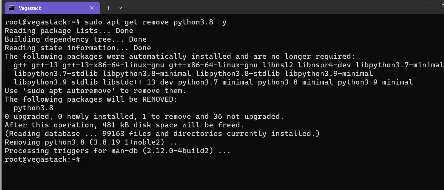
Task: Click the terminal icon on the Vegastack tab
Action: pos(11,8)
